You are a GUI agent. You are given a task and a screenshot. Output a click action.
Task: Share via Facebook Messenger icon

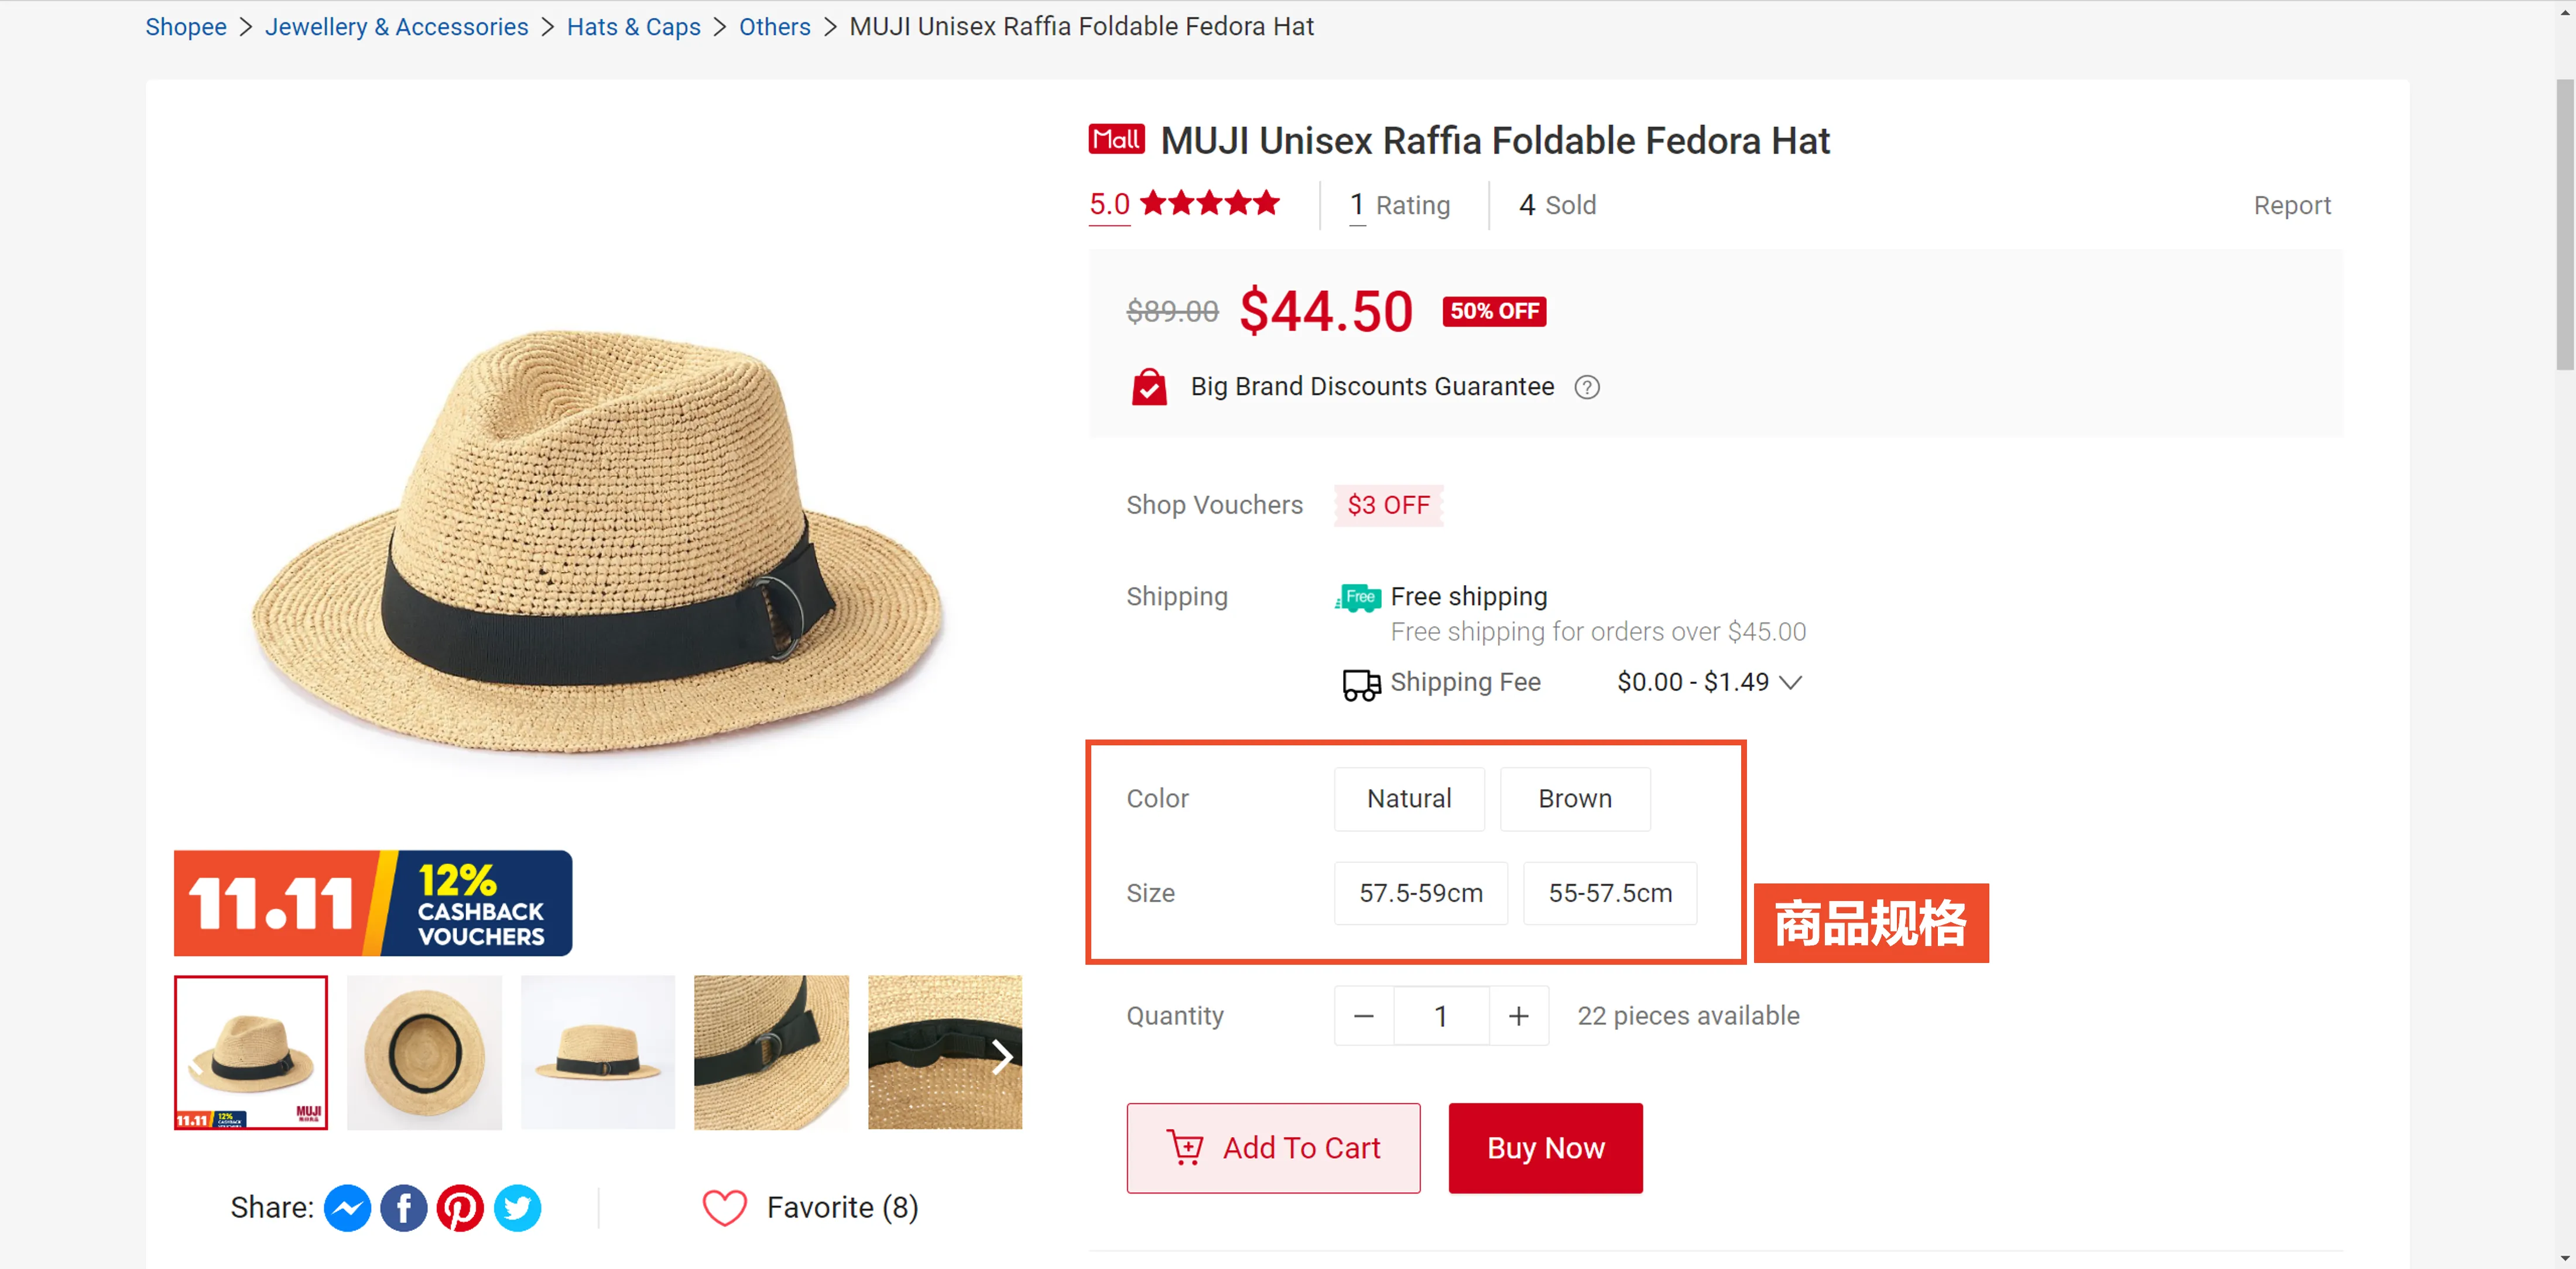347,1208
